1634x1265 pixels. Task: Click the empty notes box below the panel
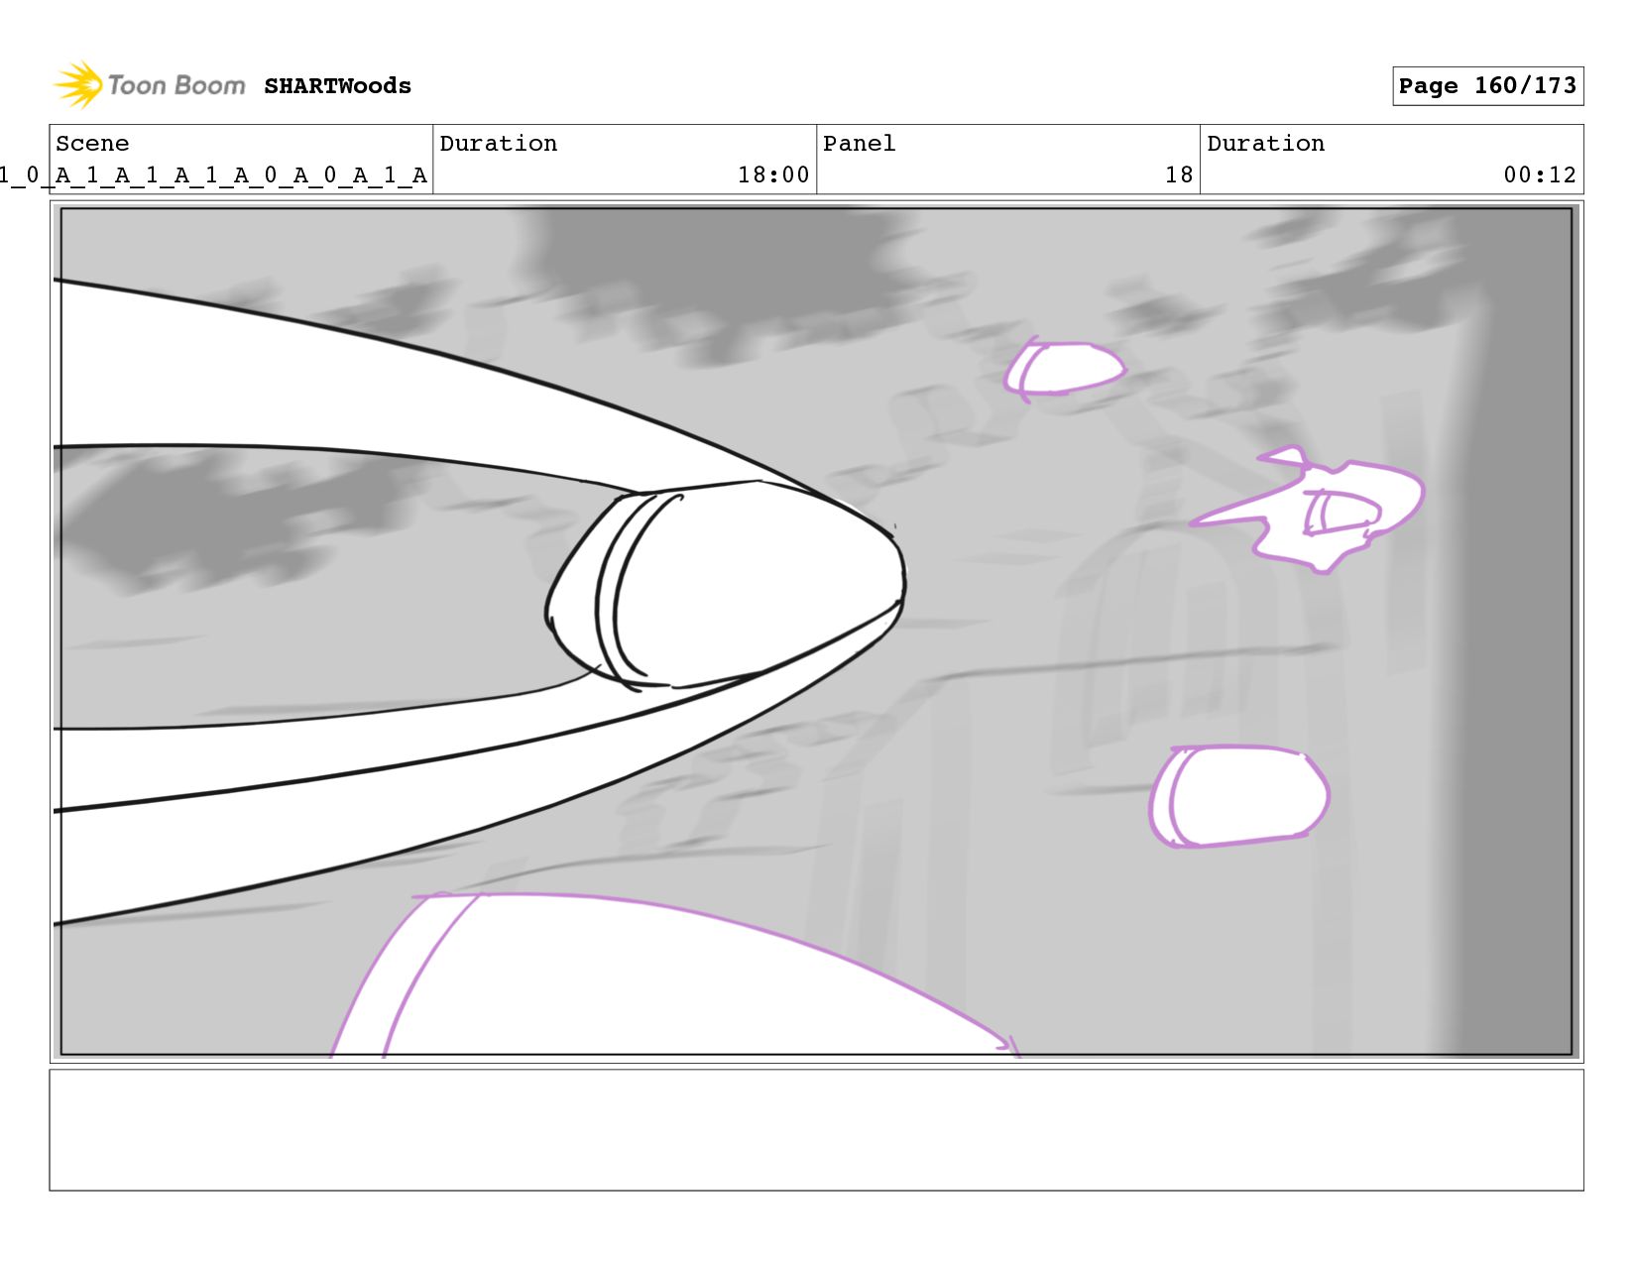coord(816,1129)
